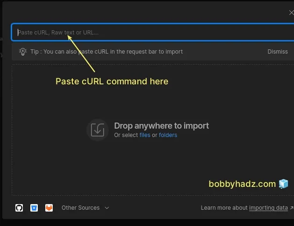Viewport: 294px width, 226px height.
Task: Click the ice cube emoji icon
Action: point(284,184)
